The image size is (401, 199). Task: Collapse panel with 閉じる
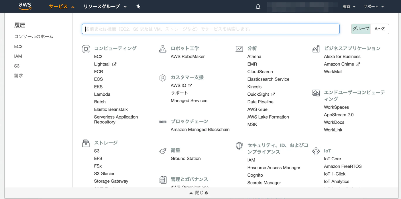[x=199, y=193]
